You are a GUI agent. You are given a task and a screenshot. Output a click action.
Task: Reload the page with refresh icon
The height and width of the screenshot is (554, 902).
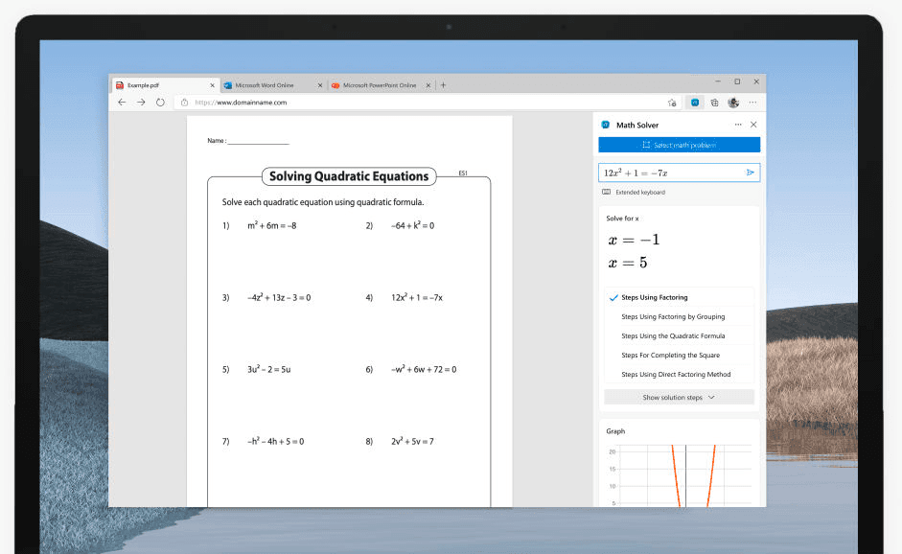pyautogui.click(x=160, y=102)
